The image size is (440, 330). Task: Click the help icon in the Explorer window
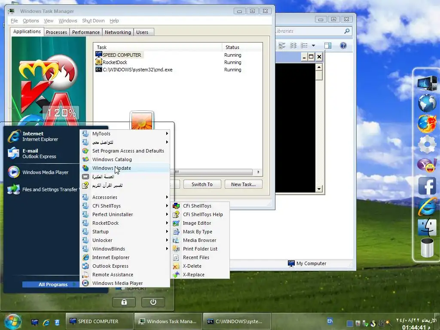pyautogui.click(x=343, y=46)
